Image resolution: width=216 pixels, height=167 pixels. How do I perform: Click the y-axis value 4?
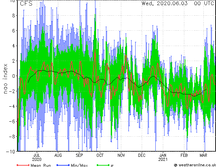point(14,46)
